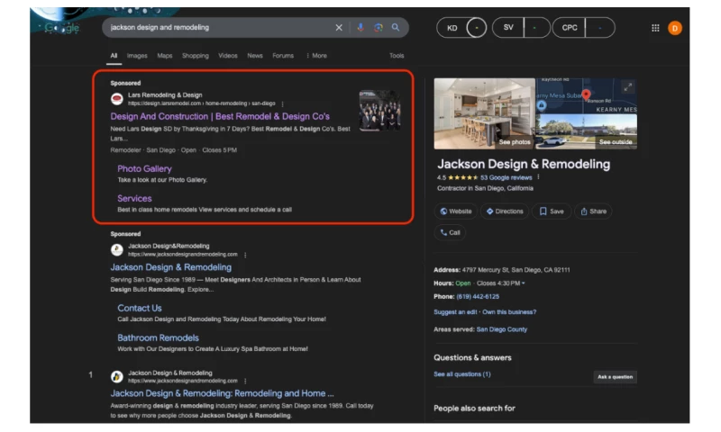Open 53 Google reviews link
Image resolution: width=721 pixels, height=432 pixels.
point(506,177)
